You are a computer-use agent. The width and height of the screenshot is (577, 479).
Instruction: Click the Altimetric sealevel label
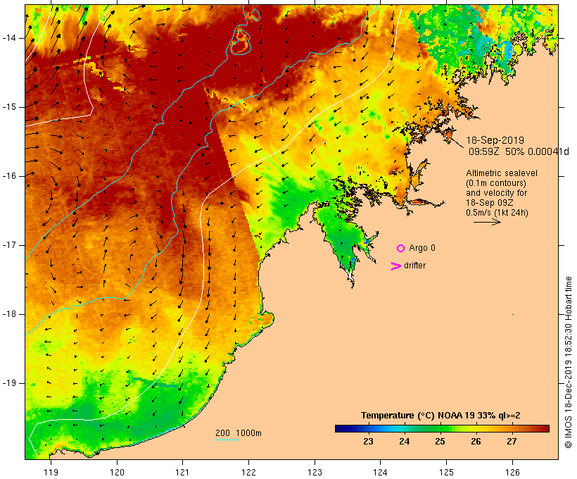502,173
